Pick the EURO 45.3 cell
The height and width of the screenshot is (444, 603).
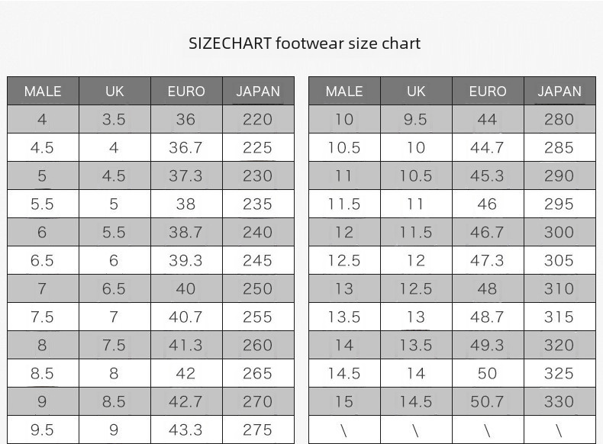point(487,176)
